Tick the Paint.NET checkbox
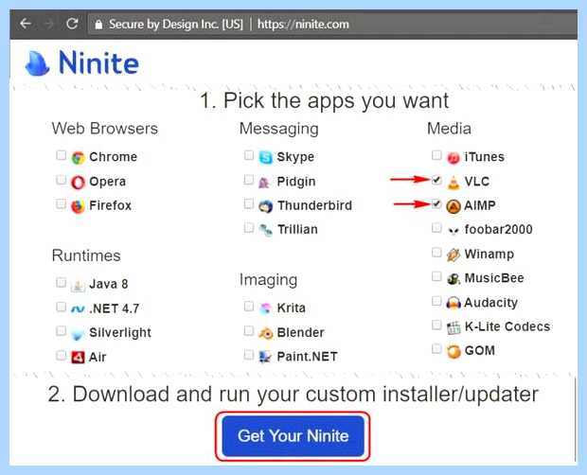This screenshot has height=475, width=587. coord(249,354)
